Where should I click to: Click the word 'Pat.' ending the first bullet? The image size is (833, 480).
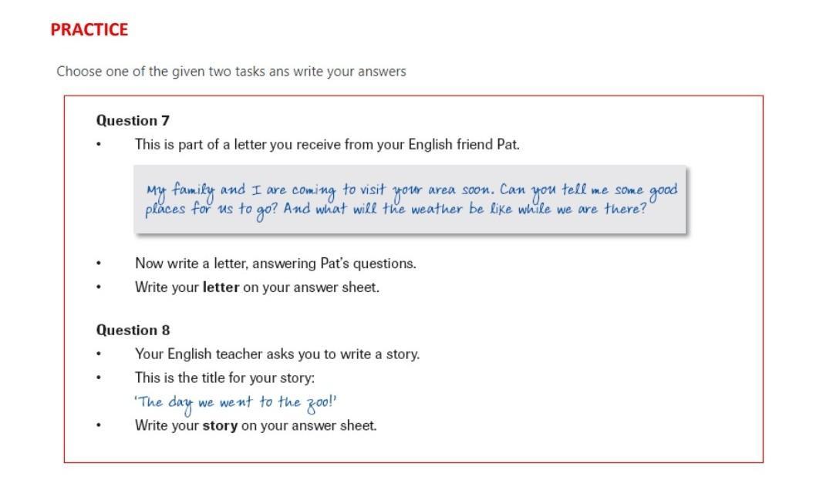click(x=508, y=144)
